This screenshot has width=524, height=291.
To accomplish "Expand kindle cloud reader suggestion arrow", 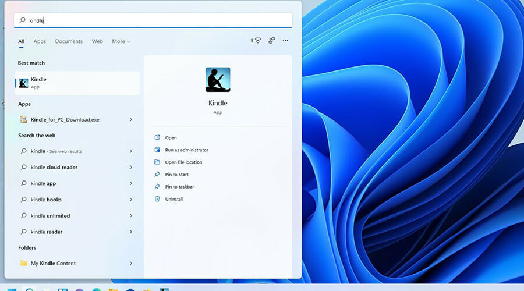I will [x=130, y=167].
